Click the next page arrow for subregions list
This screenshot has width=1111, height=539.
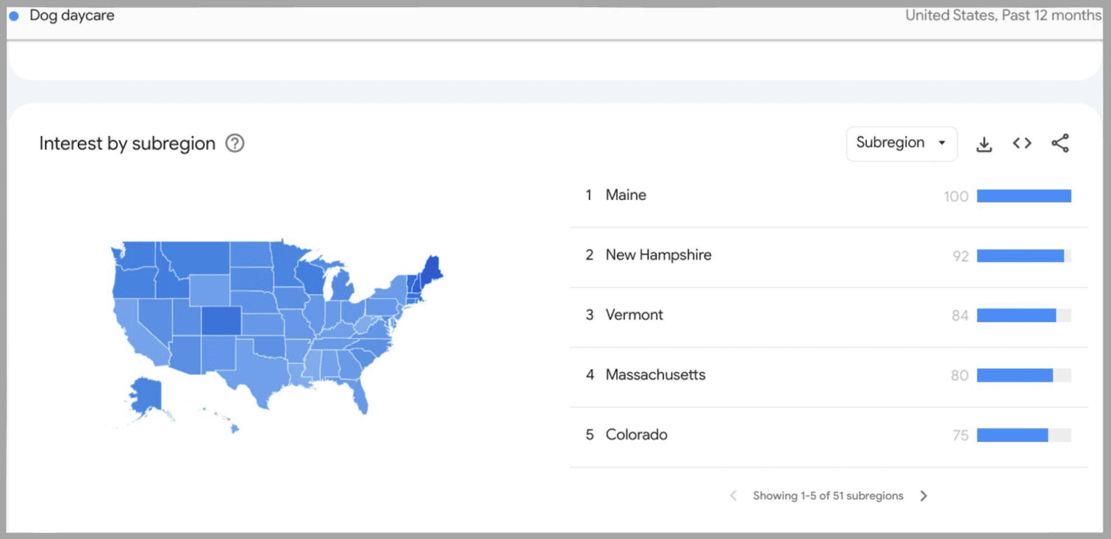pyautogui.click(x=924, y=495)
